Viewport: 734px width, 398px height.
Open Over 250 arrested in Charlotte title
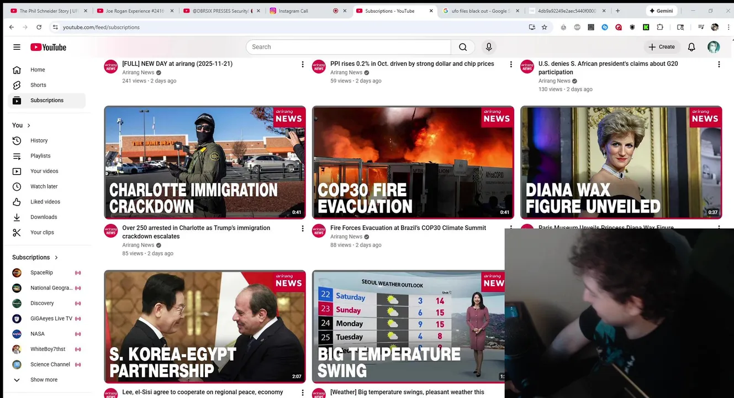point(196,232)
